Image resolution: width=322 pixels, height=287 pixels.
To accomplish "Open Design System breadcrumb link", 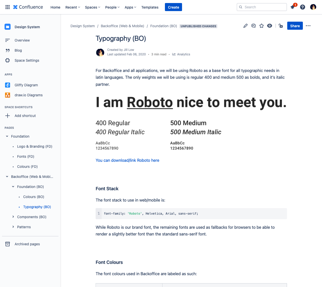I will (x=82, y=26).
